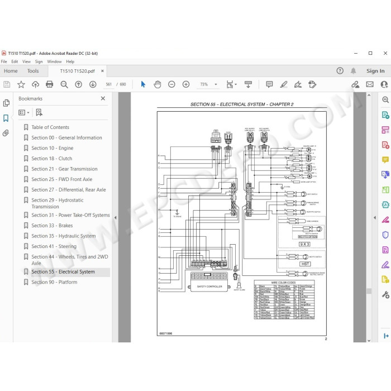Screen dimensions: 391x391
Task: Add a sticky note comment
Action: click(x=269, y=84)
